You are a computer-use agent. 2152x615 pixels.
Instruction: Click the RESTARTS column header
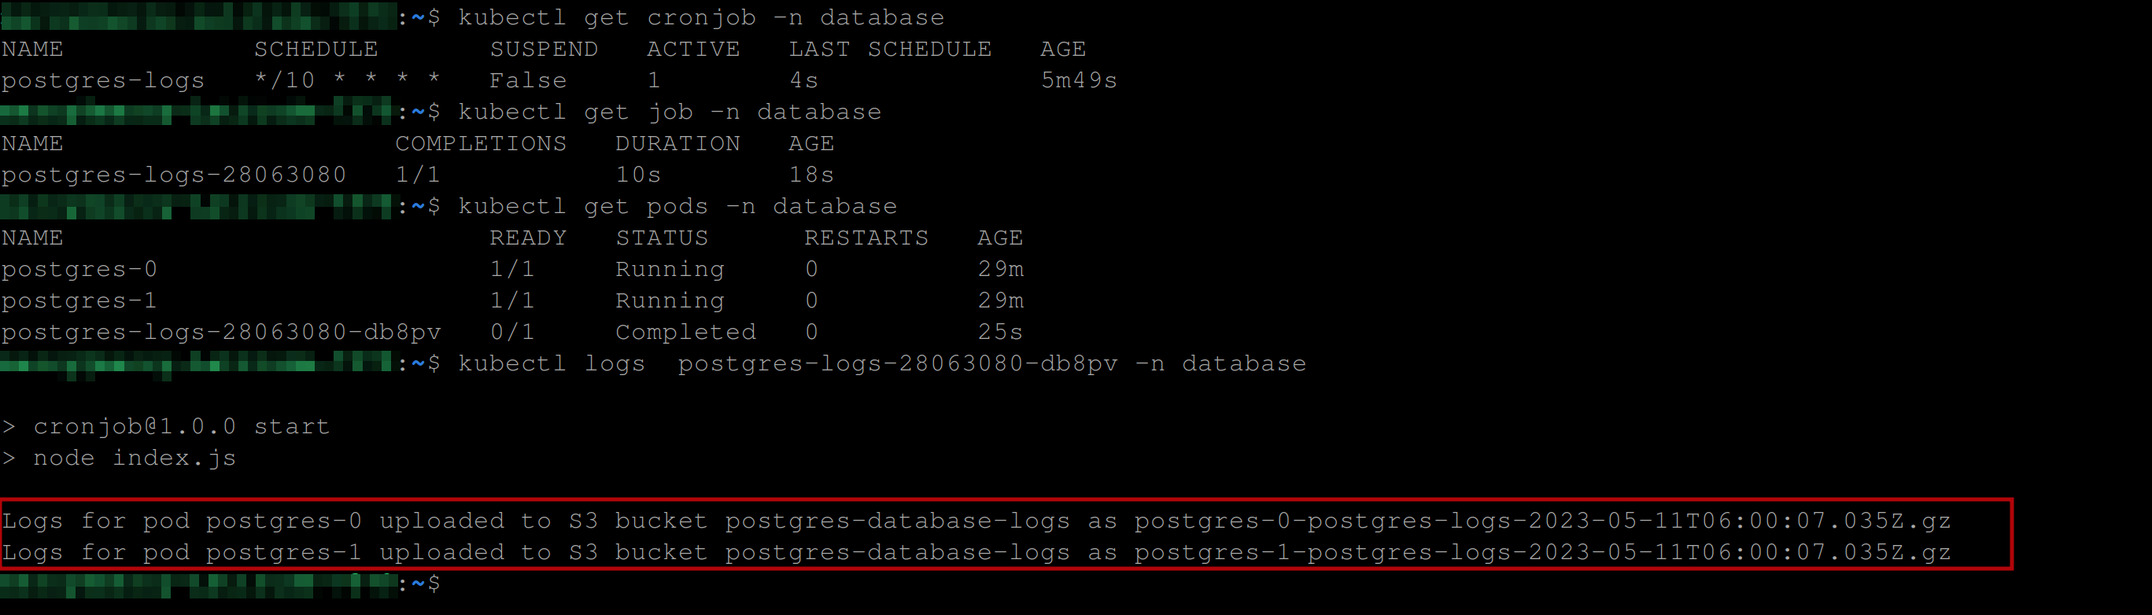click(x=866, y=238)
